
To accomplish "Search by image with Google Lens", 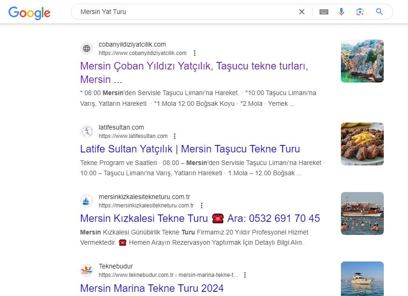I will point(360,12).
